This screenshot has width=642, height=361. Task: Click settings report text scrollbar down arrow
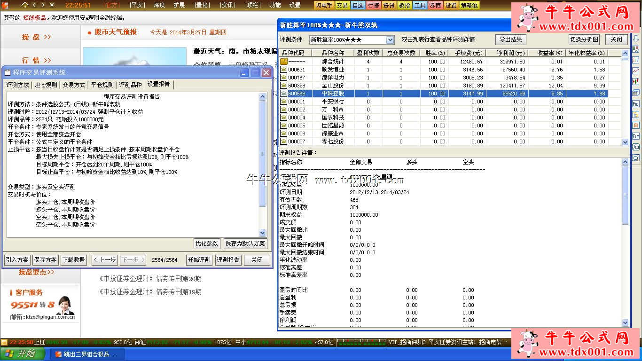[x=263, y=233]
